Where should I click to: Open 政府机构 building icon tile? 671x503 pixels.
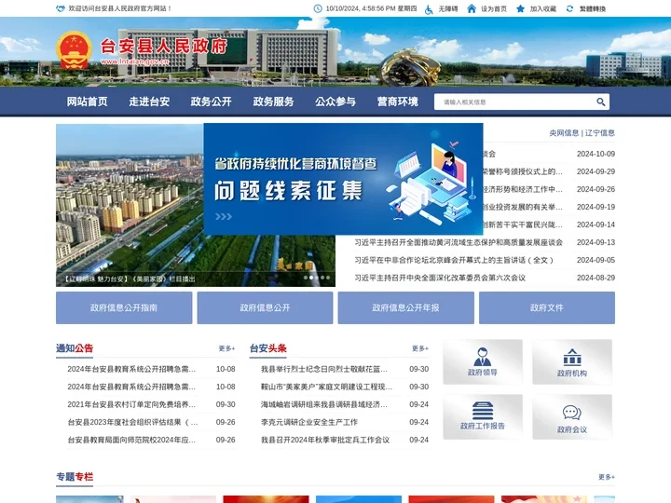[x=572, y=361]
